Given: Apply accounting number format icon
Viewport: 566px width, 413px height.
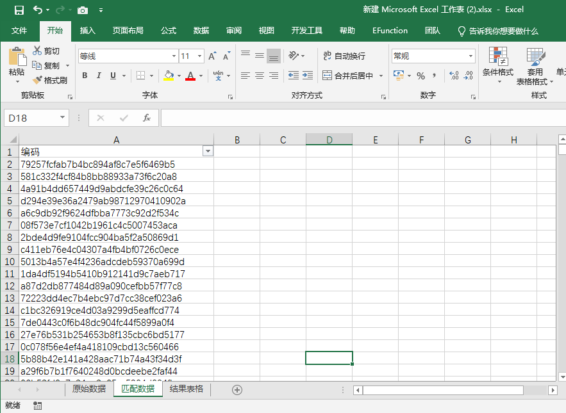Looking at the screenshot, I should click(x=399, y=76).
